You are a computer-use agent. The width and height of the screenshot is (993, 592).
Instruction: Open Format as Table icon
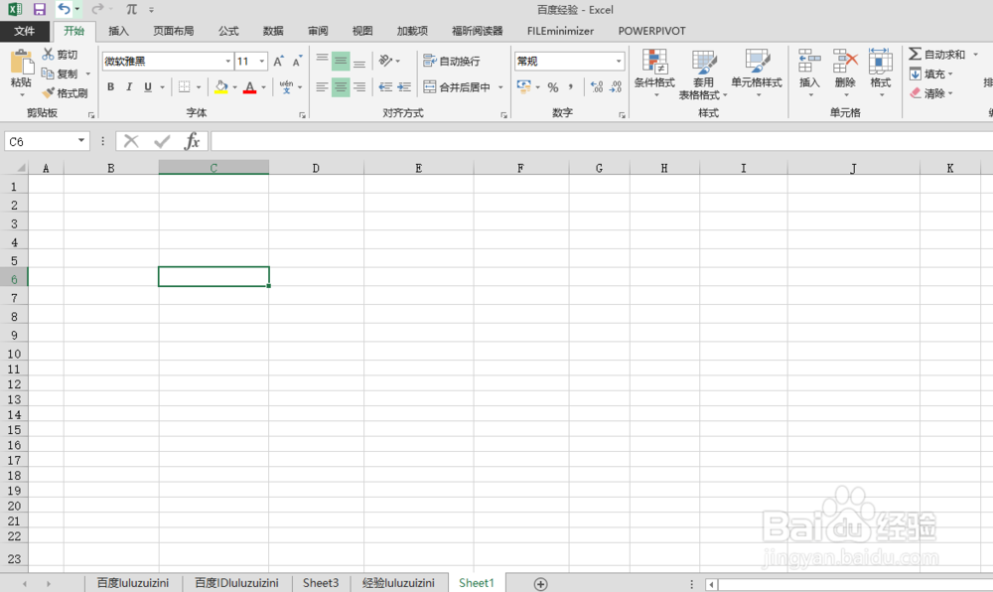click(x=703, y=62)
